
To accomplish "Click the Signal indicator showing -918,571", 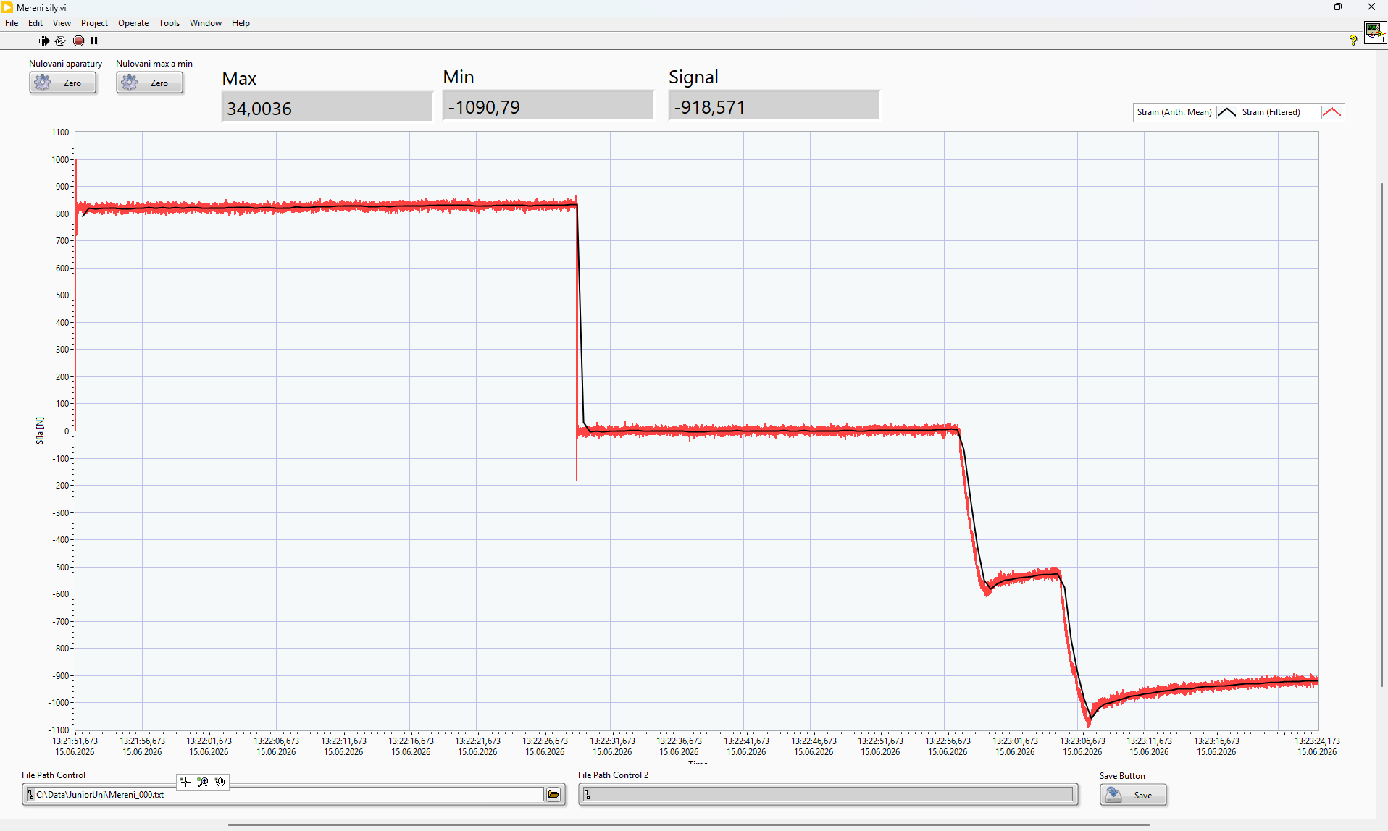I will (x=774, y=106).
